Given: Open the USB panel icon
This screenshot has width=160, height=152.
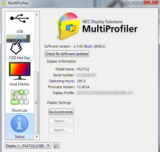Looking at the screenshot, I should coord(20,18).
